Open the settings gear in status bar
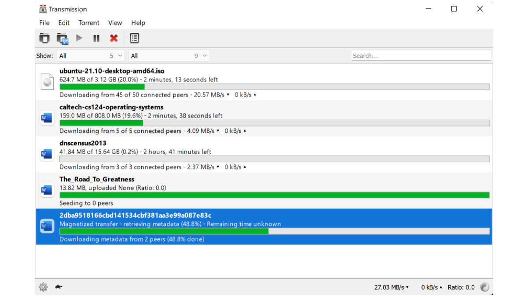 click(43, 287)
